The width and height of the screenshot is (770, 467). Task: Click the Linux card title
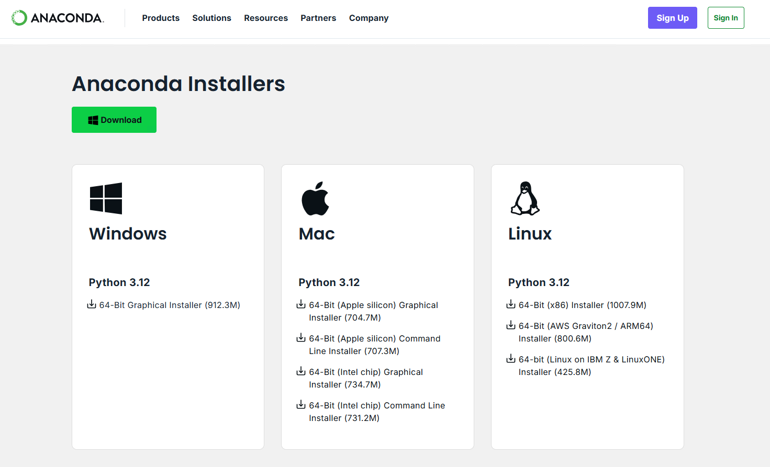click(530, 234)
